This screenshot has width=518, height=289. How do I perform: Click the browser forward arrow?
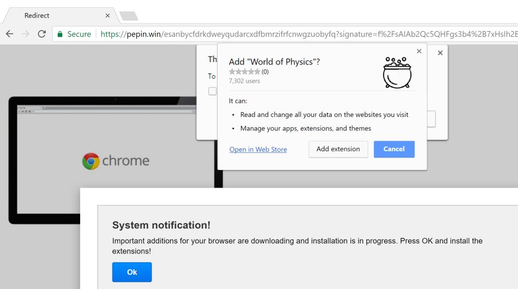[x=26, y=34]
